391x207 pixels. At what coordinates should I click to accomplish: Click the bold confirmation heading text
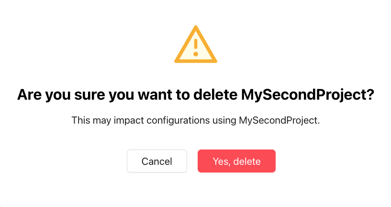[196, 95]
